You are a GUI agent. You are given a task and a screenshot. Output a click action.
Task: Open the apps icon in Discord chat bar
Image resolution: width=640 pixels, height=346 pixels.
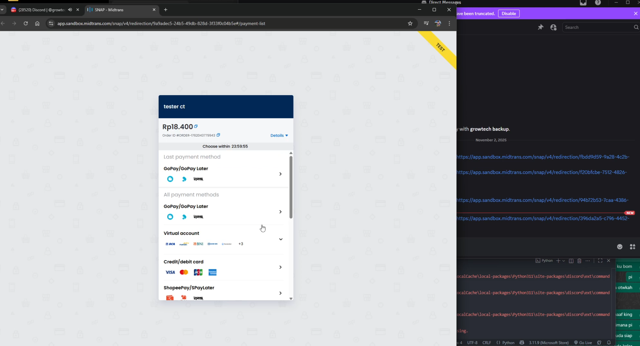633,247
